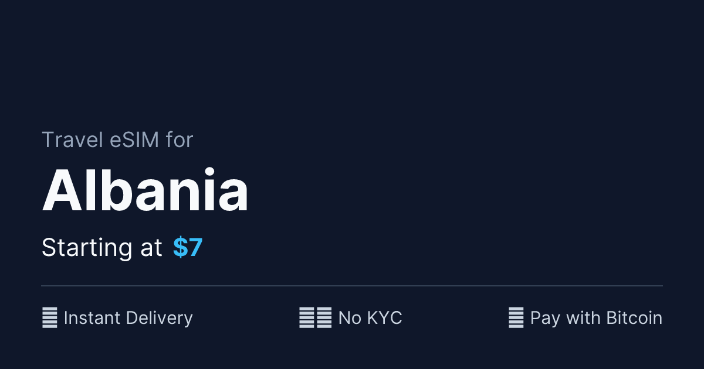Click the left glyph before No KYC
The image size is (704, 369).
click(307, 318)
